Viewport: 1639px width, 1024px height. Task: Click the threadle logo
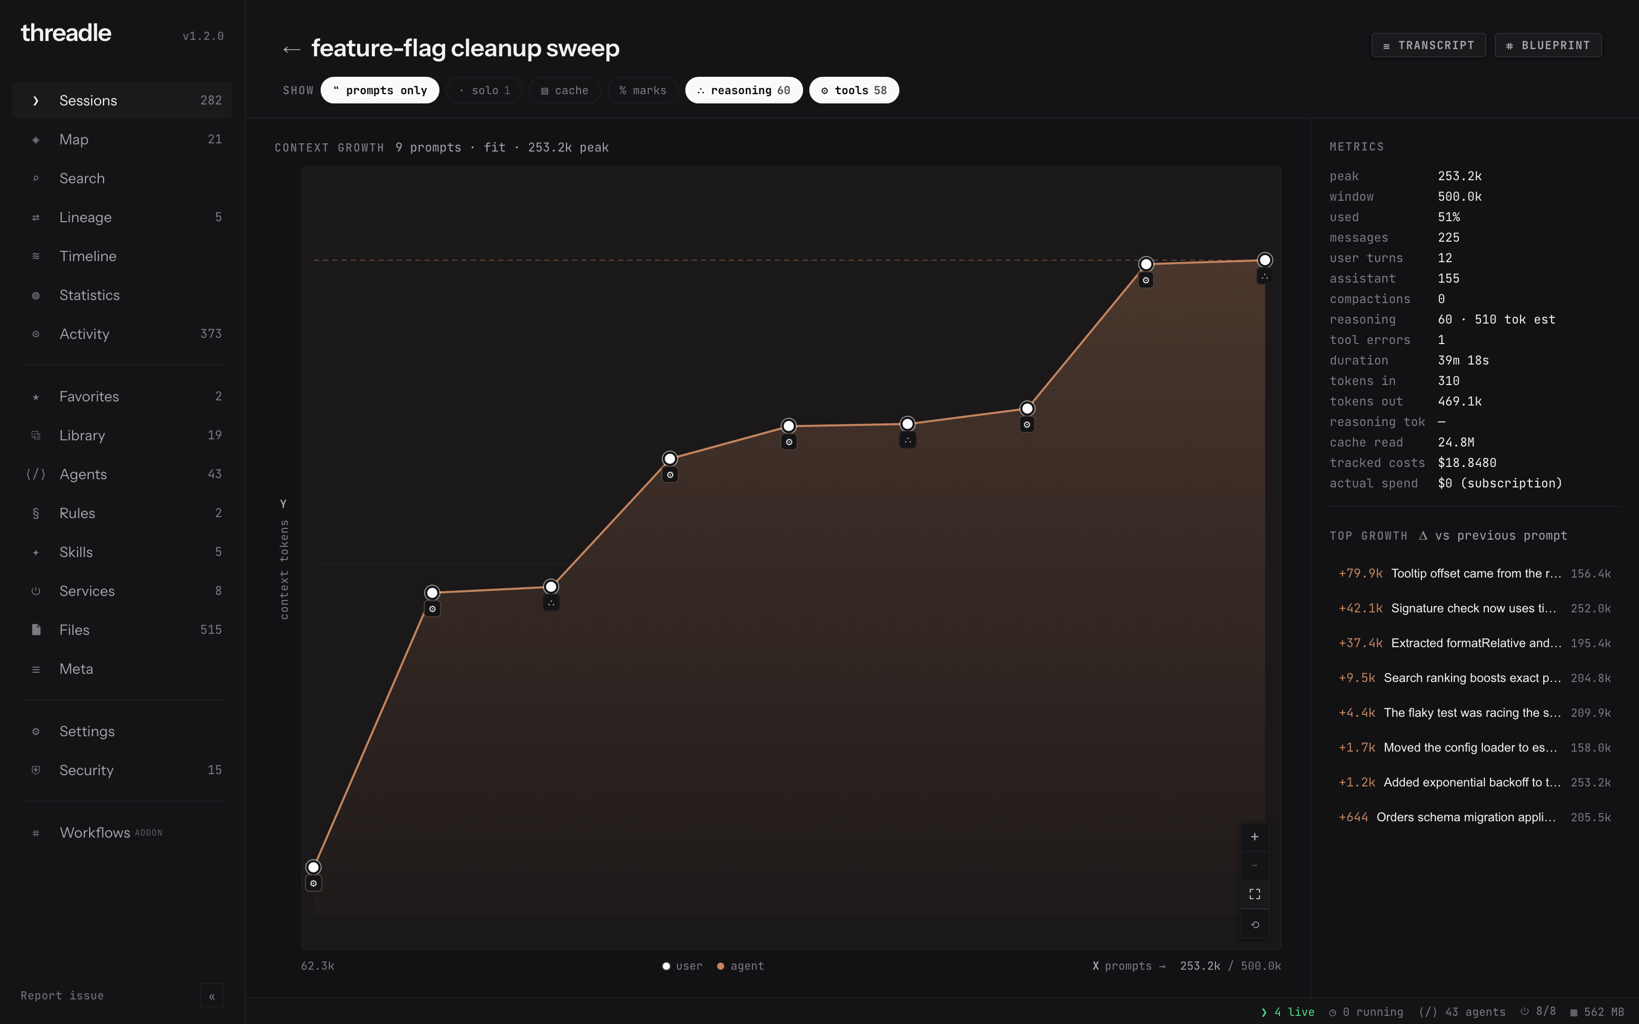click(66, 33)
